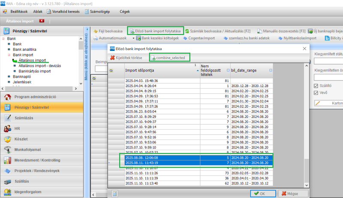343x198 pixels.
Task: Open filter on bil_date_range column header
Action: tap(271, 70)
